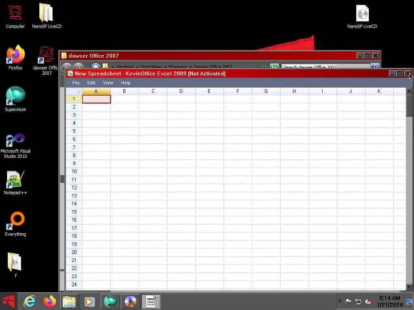The image size is (414, 310).
Task: Select the Firefox desktop shortcut
Action: 15,57
